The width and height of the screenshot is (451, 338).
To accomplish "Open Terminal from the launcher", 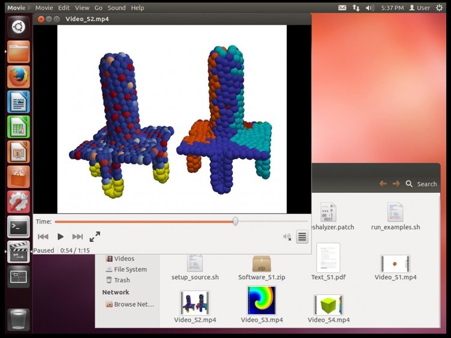I will pos(19,227).
